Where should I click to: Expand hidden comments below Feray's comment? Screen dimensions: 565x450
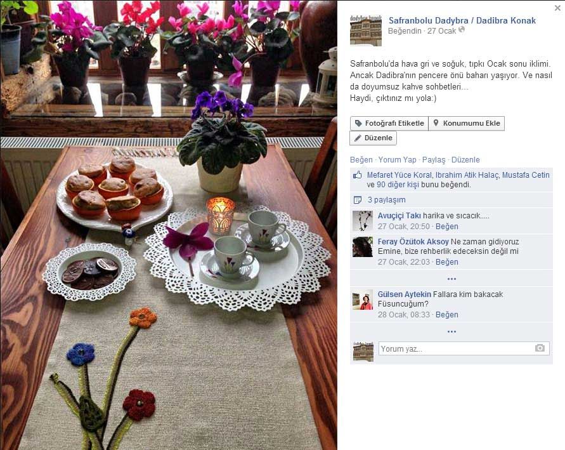click(x=451, y=279)
